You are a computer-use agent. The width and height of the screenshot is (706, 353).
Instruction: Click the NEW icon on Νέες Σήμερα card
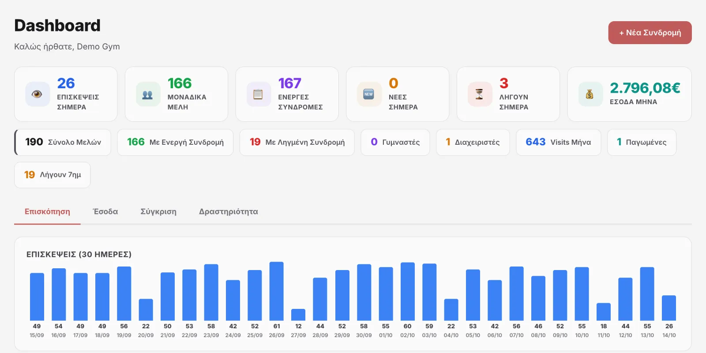tap(369, 94)
